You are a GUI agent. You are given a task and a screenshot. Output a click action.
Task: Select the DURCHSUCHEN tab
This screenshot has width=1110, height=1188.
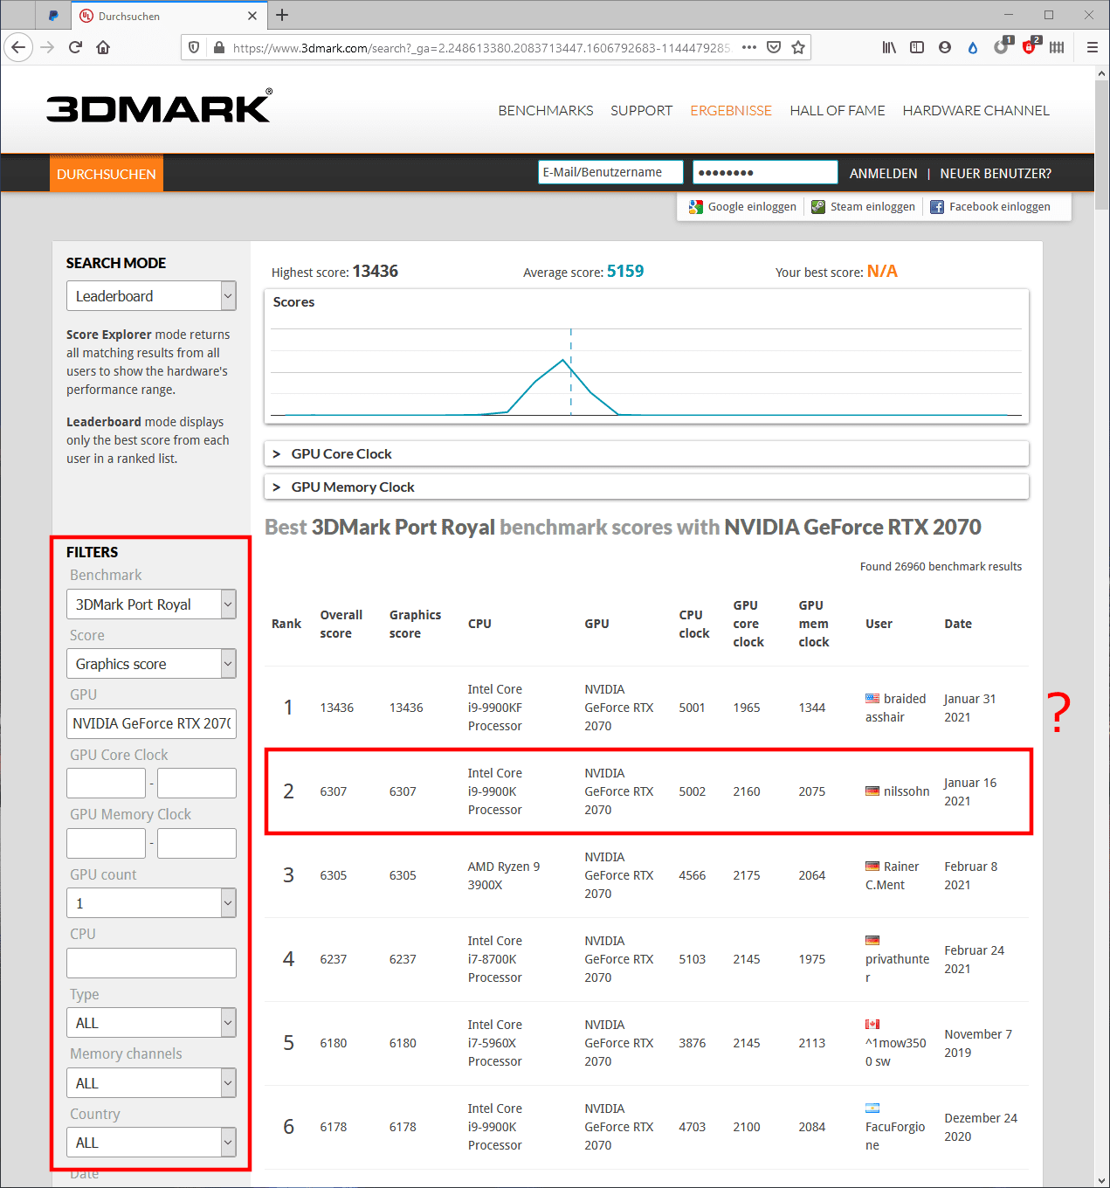[x=107, y=174]
